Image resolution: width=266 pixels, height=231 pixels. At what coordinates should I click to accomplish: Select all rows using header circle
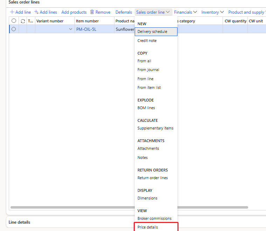pos(14,21)
